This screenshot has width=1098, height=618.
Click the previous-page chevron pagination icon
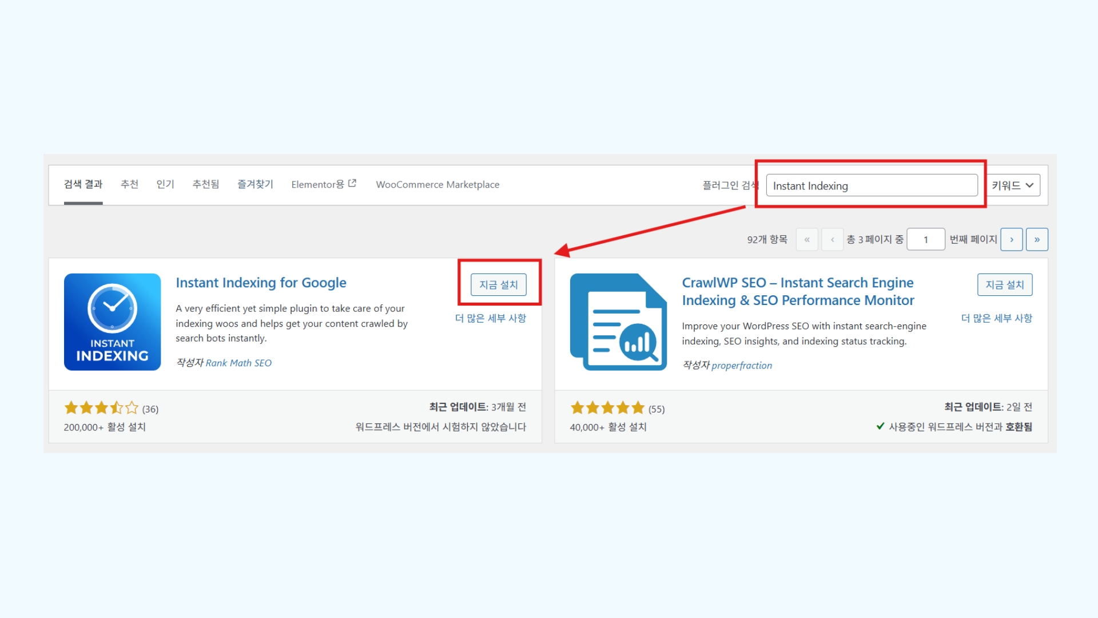pyautogui.click(x=832, y=239)
